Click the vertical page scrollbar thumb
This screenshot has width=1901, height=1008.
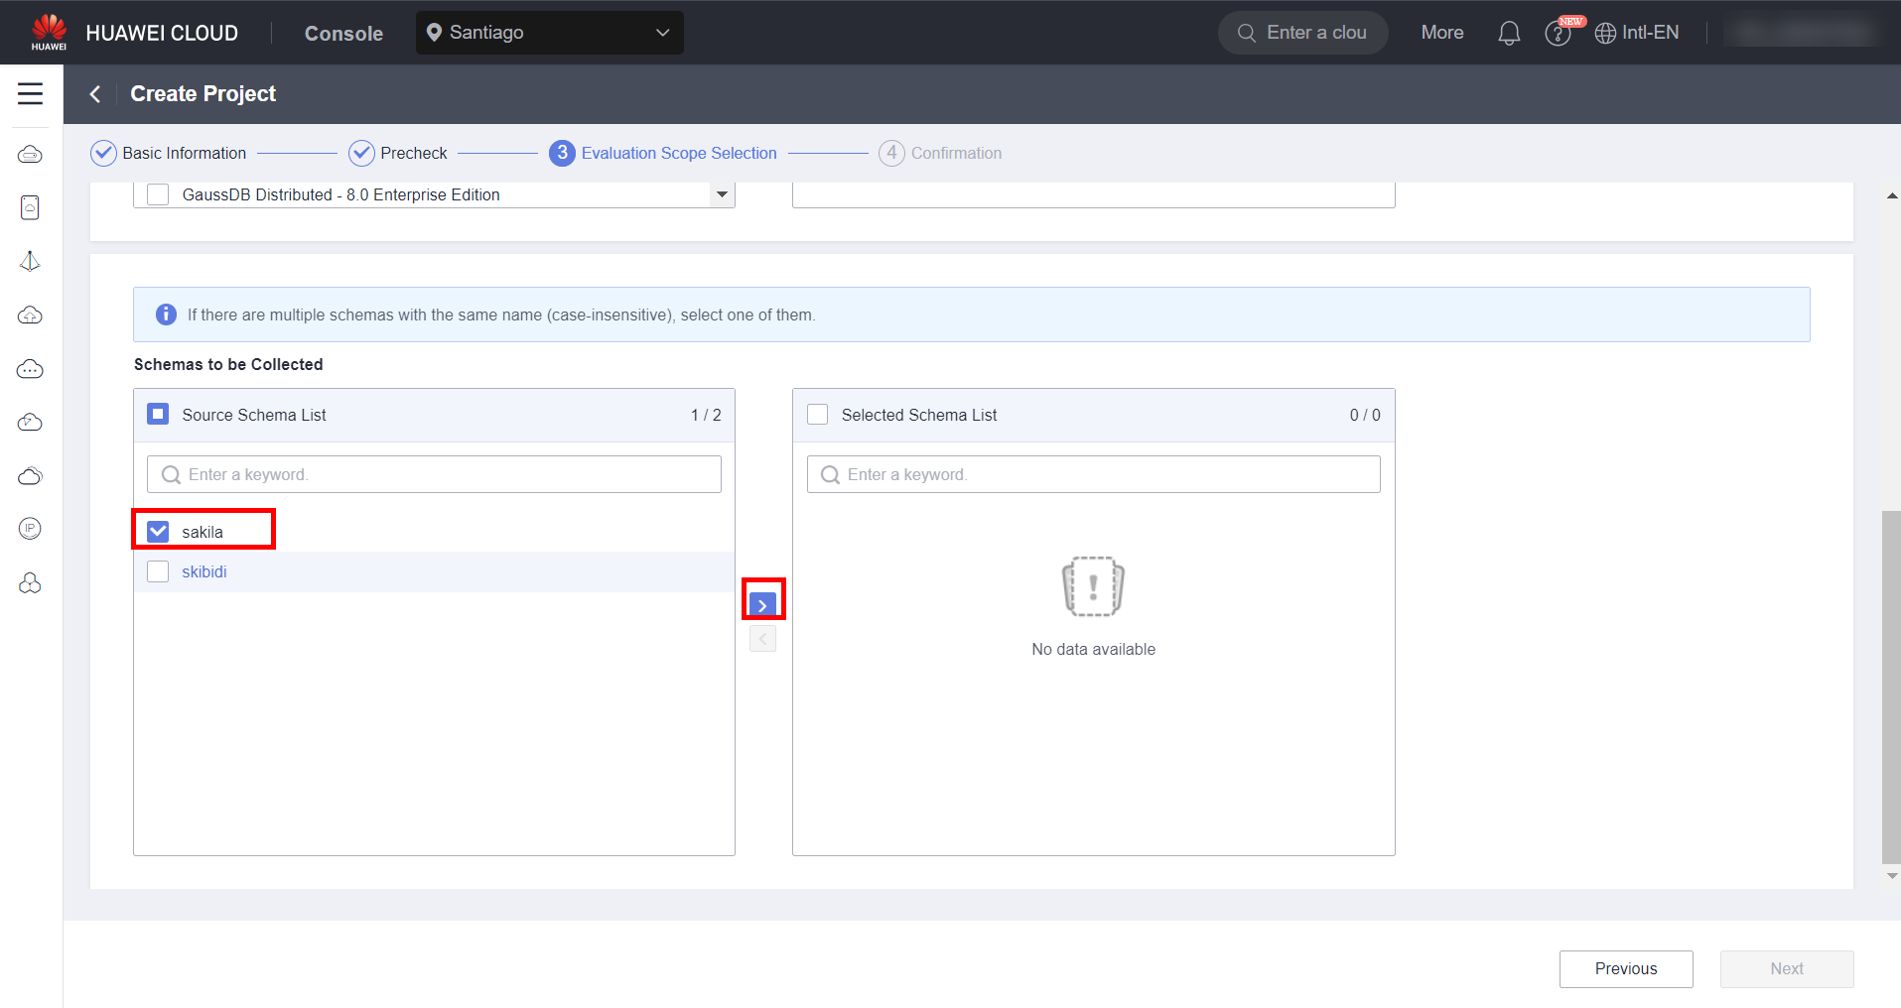pyautogui.click(x=1890, y=685)
